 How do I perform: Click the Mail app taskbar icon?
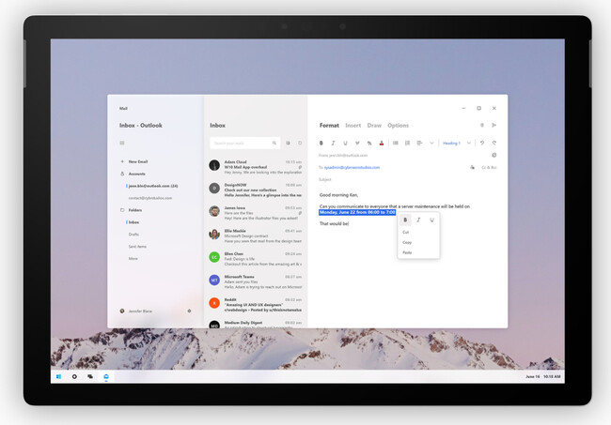[x=106, y=376]
